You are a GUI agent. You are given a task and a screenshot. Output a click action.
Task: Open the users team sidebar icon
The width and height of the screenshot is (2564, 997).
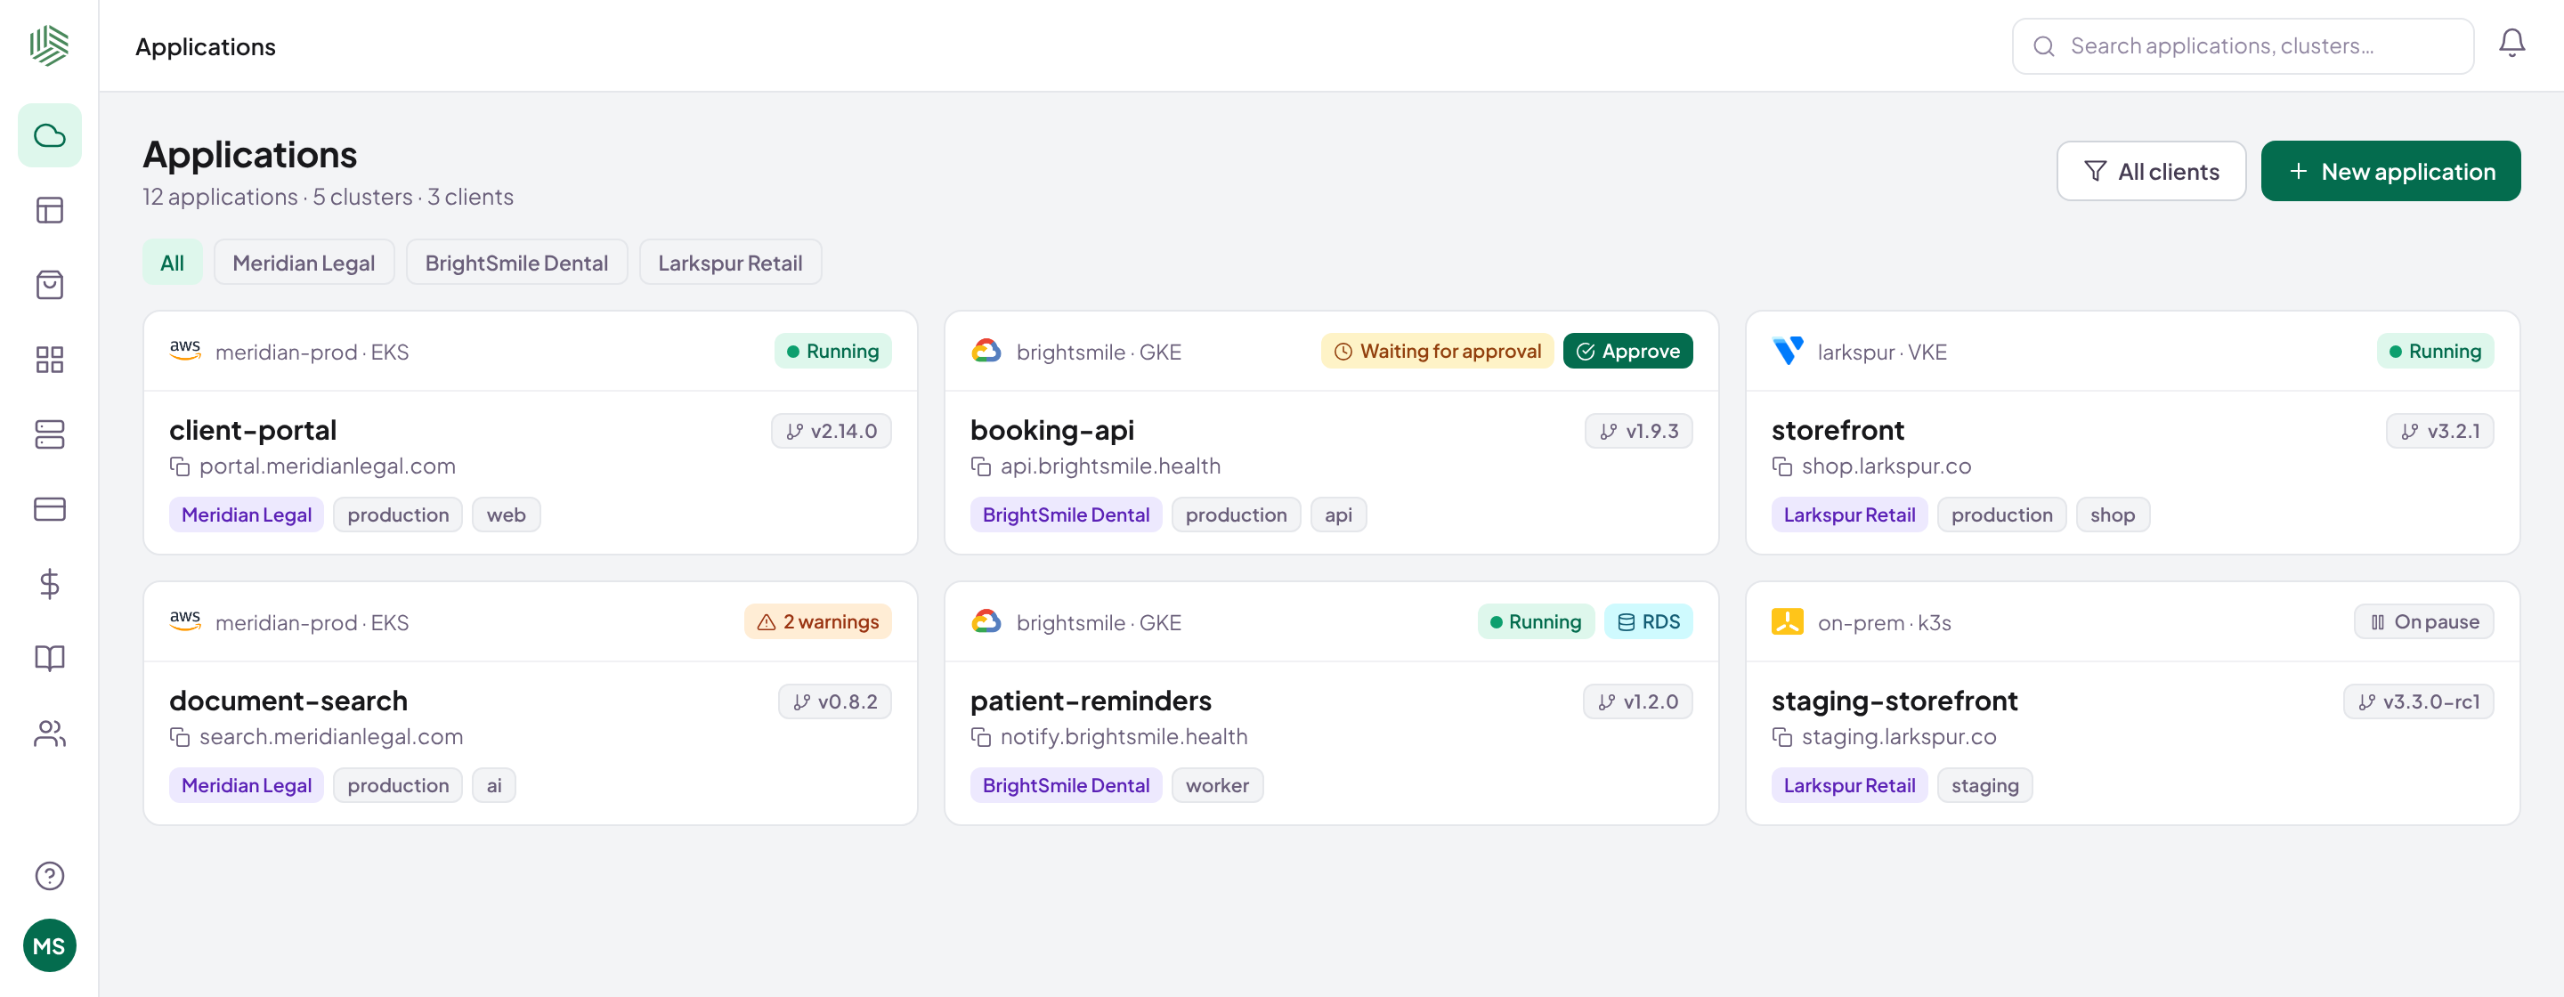point(50,734)
